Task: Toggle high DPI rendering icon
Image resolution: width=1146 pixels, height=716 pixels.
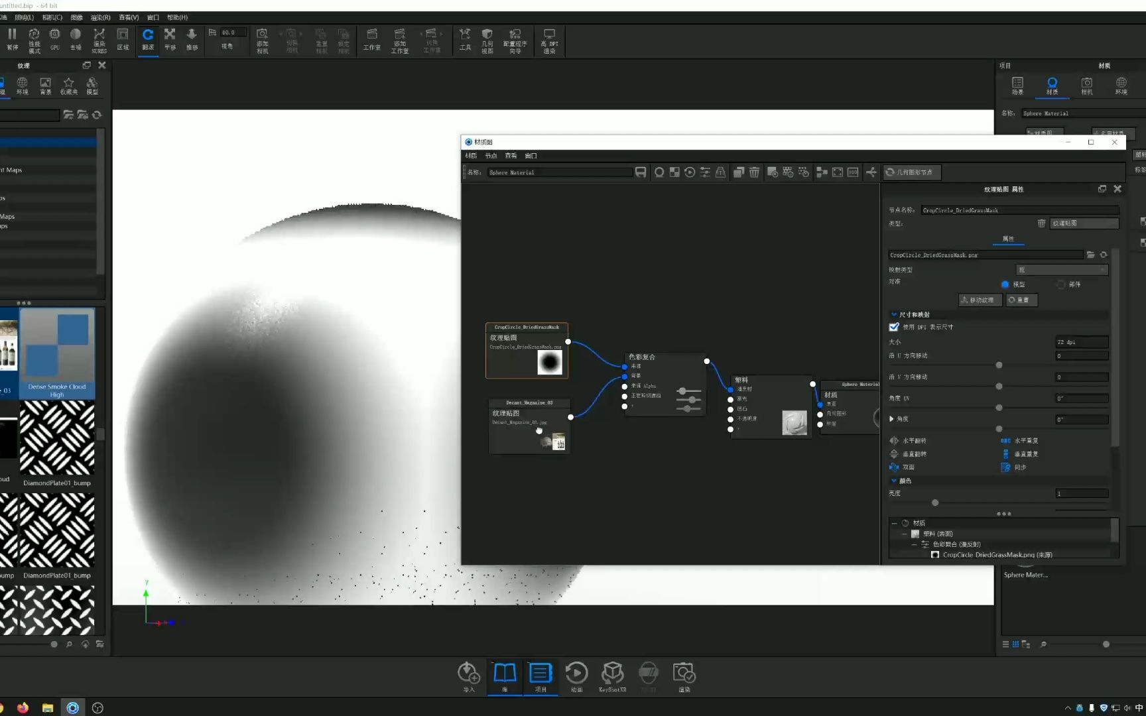Action: click(549, 40)
